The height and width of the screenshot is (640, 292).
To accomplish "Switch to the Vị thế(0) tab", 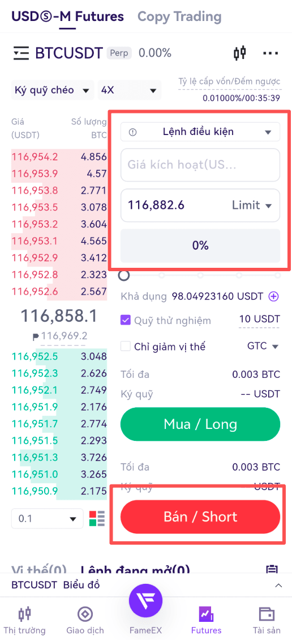I will click(39, 570).
